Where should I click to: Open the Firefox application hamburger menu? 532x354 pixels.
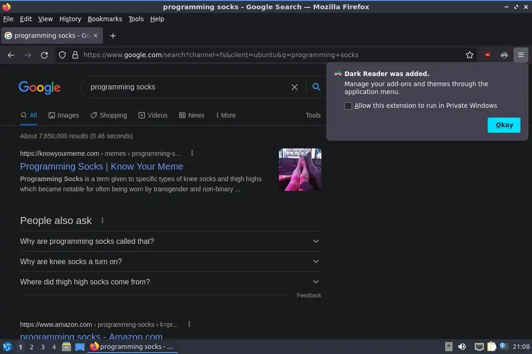pyautogui.click(x=521, y=55)
